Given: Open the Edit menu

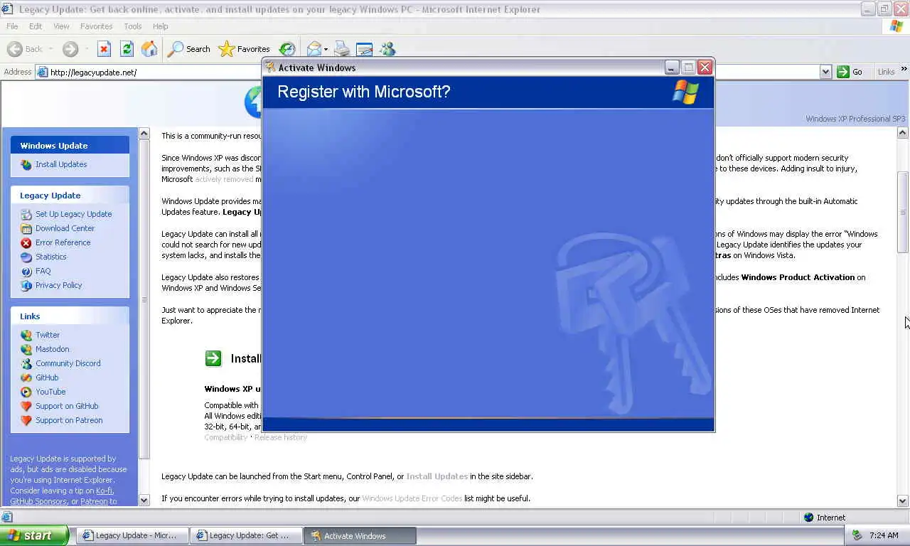Looking at the screenshot, I should [x=36, y=26].
